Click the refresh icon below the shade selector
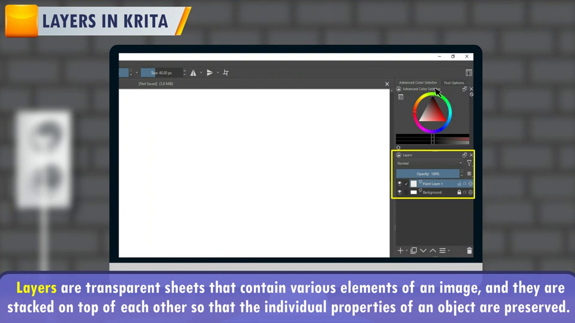575x323 pixels. (398, 148)
